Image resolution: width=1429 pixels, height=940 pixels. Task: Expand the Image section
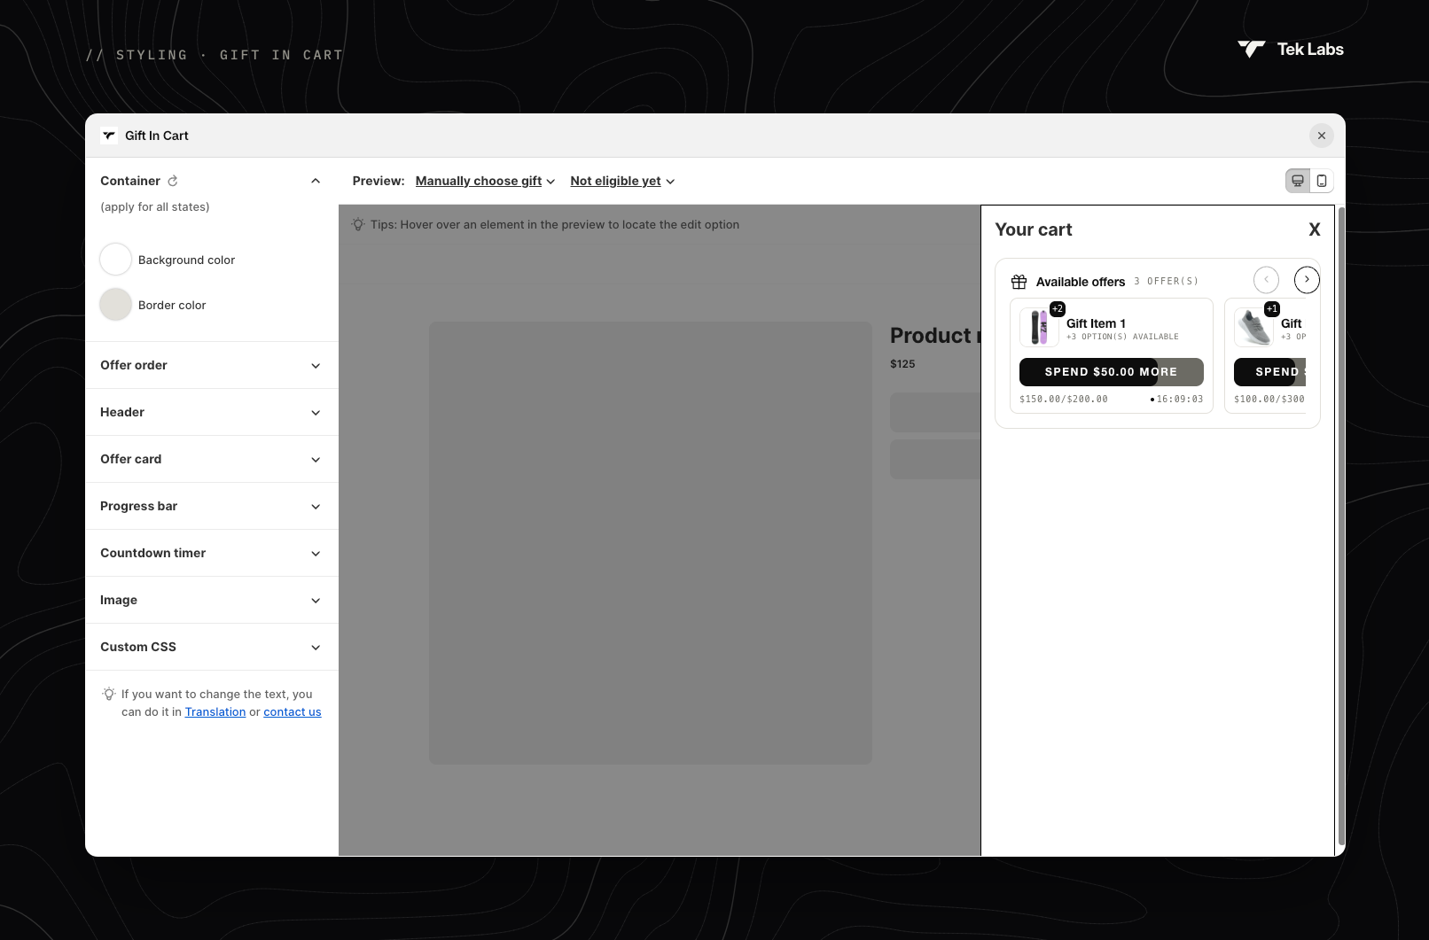(x=212, y=600)
